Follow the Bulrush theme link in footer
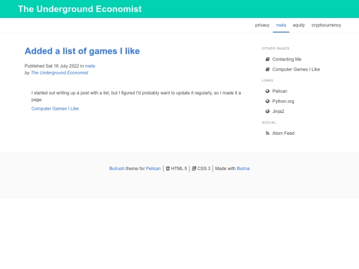 [117, 169]
